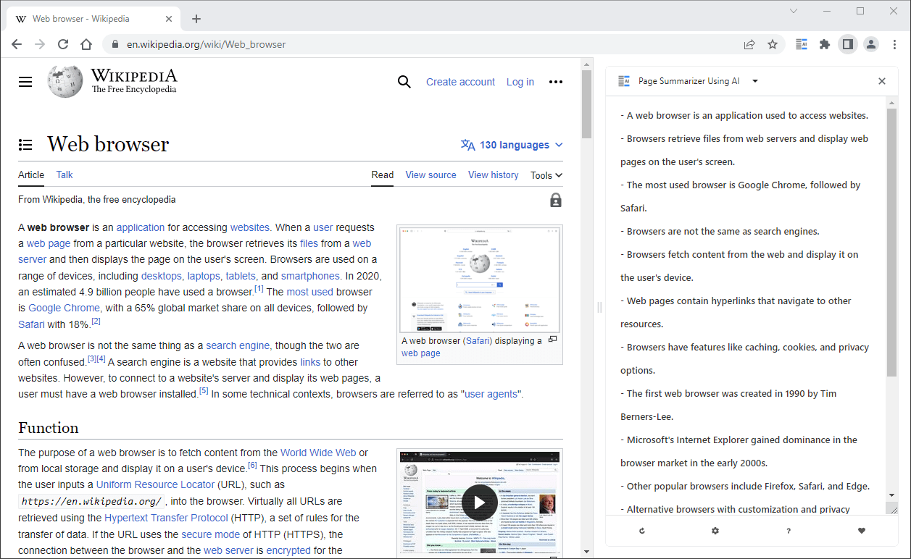Screen dimensions: 911x559
Task: Open the Wikipedia personal tools ellipsis
Action: pyautogui.click(x=556, y=82)
